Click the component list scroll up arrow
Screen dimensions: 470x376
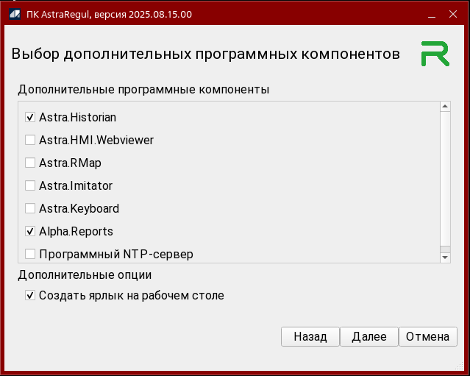click(x=445, y=107)
